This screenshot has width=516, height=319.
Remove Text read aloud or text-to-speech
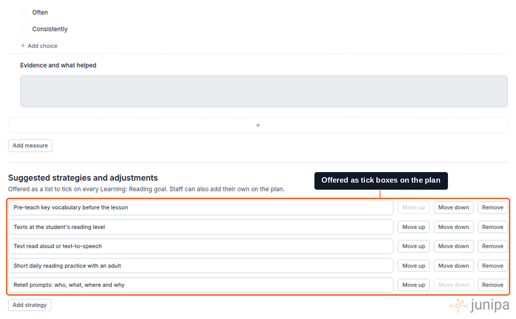(x=492, y=247)
